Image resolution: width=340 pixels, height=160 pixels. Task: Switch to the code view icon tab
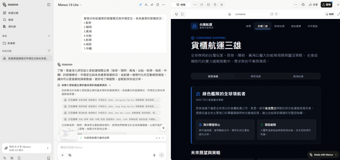pos(195,5)
